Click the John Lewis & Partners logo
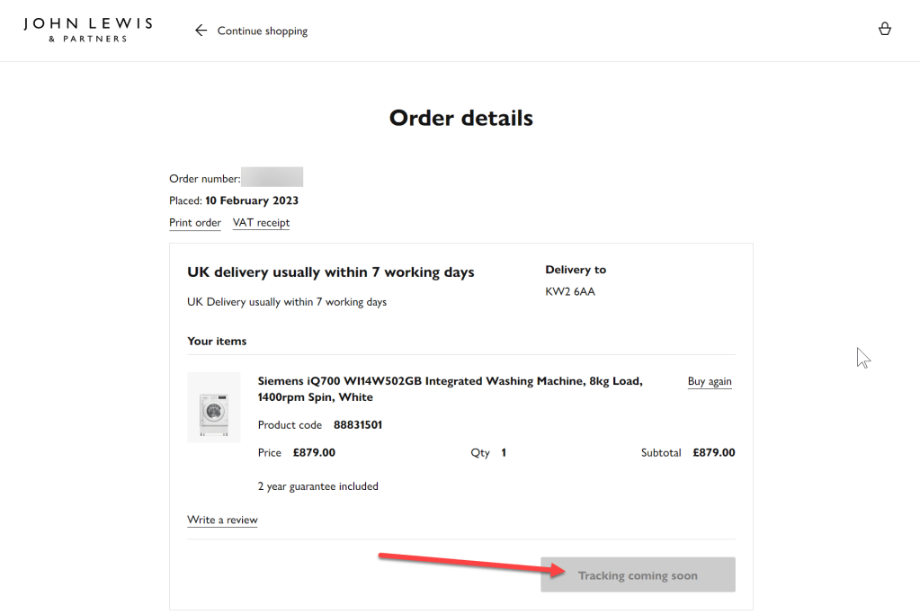The image size is (920, 614). pyautogui.click(x=87, y=30)
